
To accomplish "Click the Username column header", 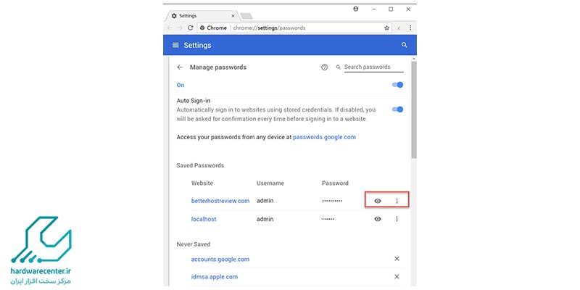I will (x=270, y=183).
